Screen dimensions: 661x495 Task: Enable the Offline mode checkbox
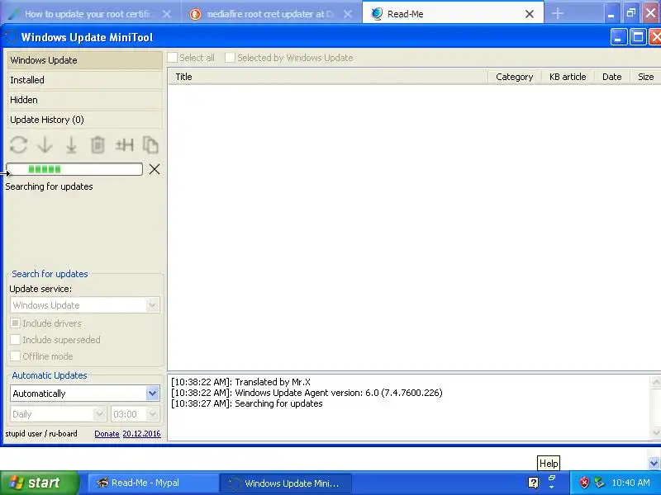(15, 356)
